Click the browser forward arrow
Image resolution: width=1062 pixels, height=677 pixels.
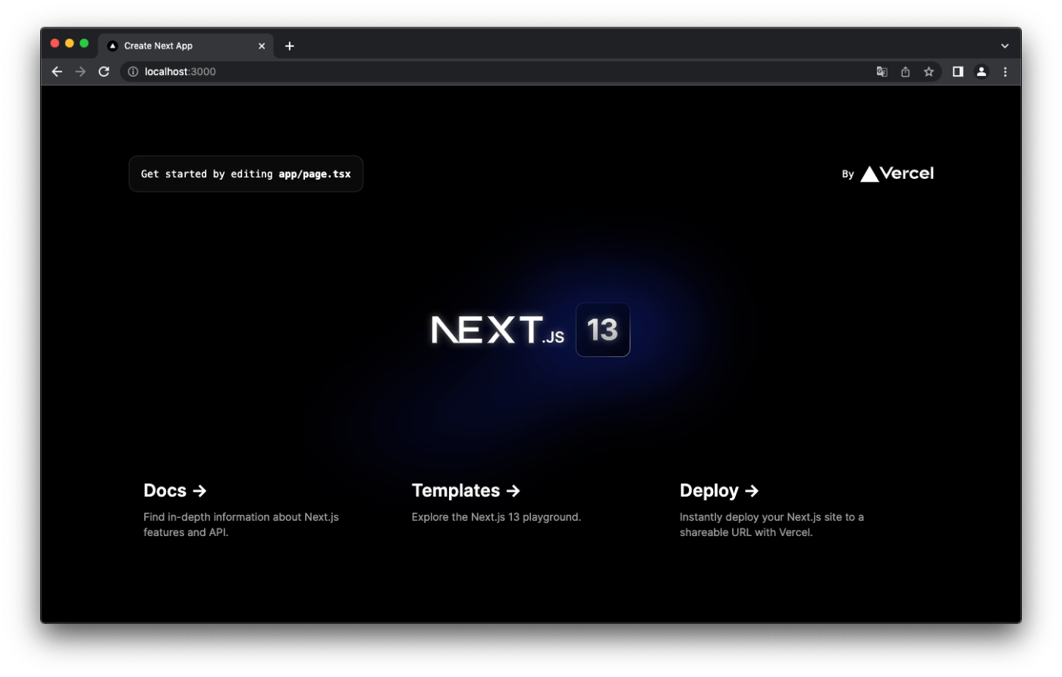tap(80, 71)
